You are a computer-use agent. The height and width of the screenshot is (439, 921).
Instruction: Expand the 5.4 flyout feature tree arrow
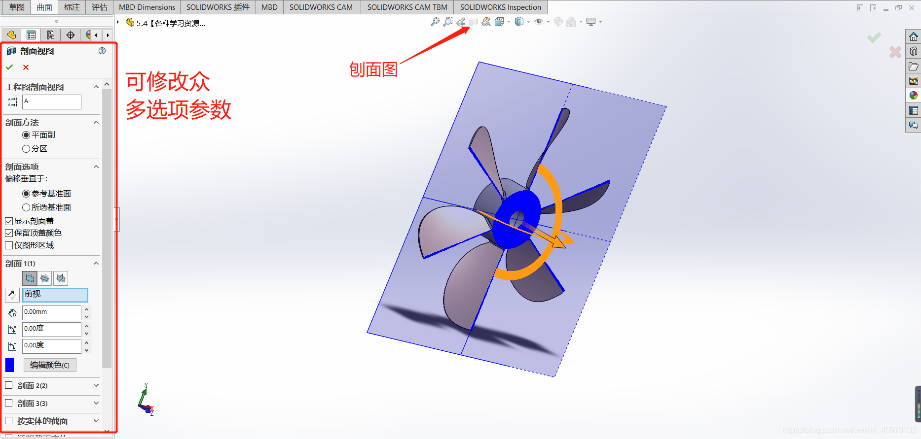[x=118, y=22]
